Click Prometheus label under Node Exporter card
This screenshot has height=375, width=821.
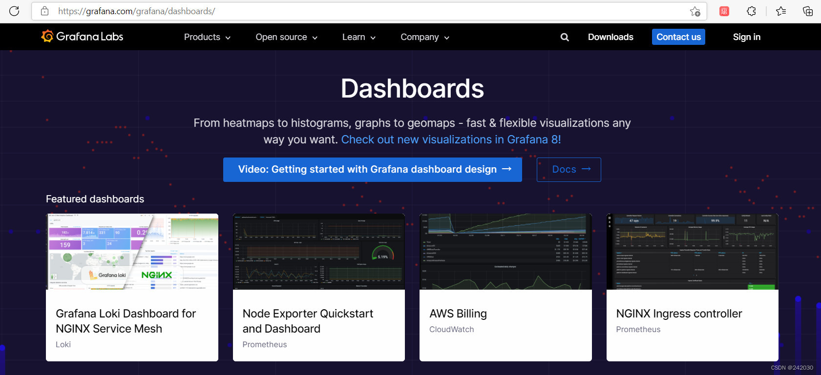click(265, 344)
